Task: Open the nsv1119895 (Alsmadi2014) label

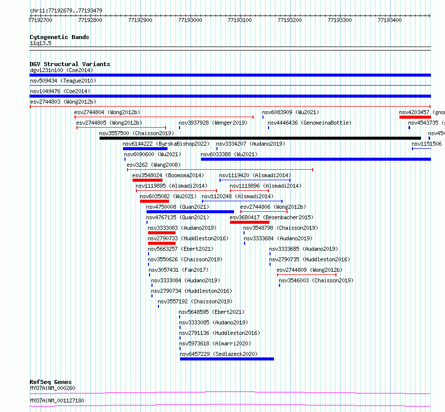Action: [x=171, y=186]
